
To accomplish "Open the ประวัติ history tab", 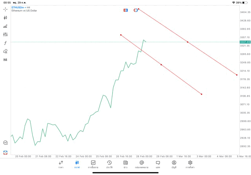I will pos(109,164).
